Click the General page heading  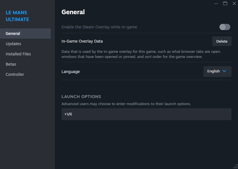point(73,12)
